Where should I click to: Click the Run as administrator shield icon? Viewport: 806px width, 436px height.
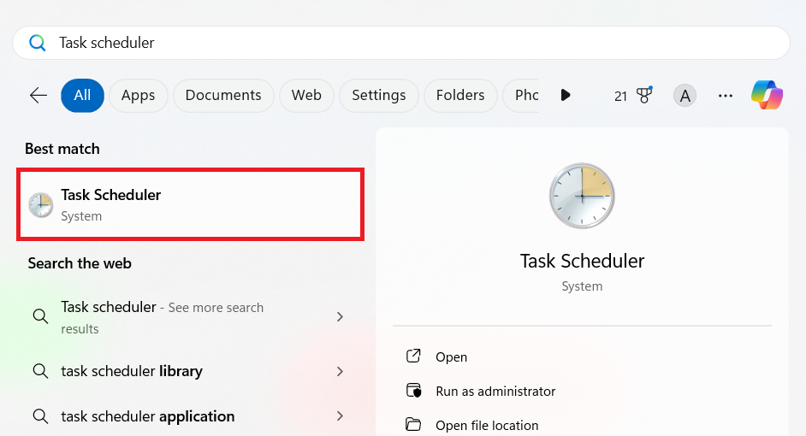[414, 391]
